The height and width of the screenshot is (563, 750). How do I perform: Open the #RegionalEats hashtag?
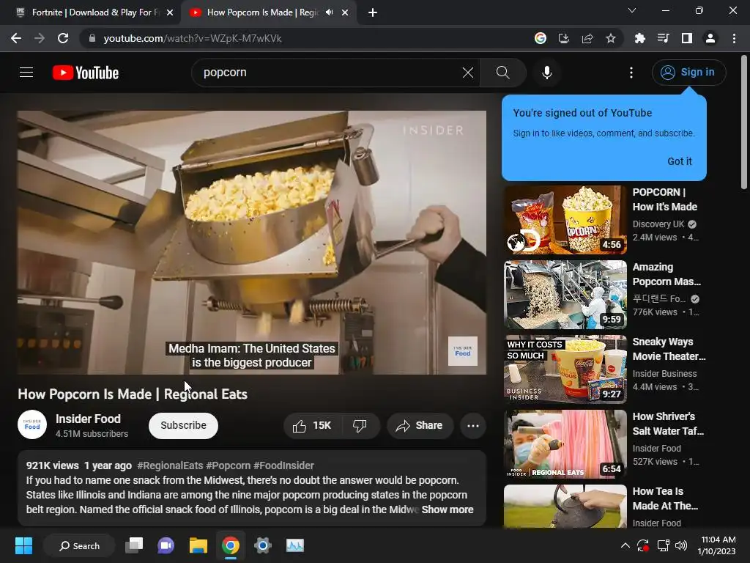click(170, 466)
